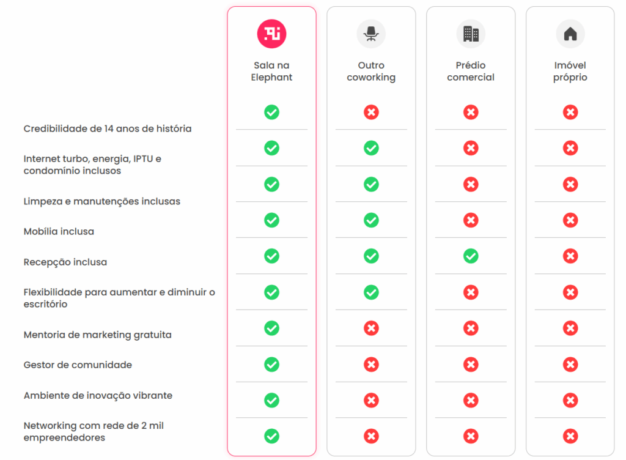Image resolution: width=626 pixels, height=460 pixels.
Task: Click the Networking com rede de 2 mil empreendedores text
Action: [x=94, y=431]
